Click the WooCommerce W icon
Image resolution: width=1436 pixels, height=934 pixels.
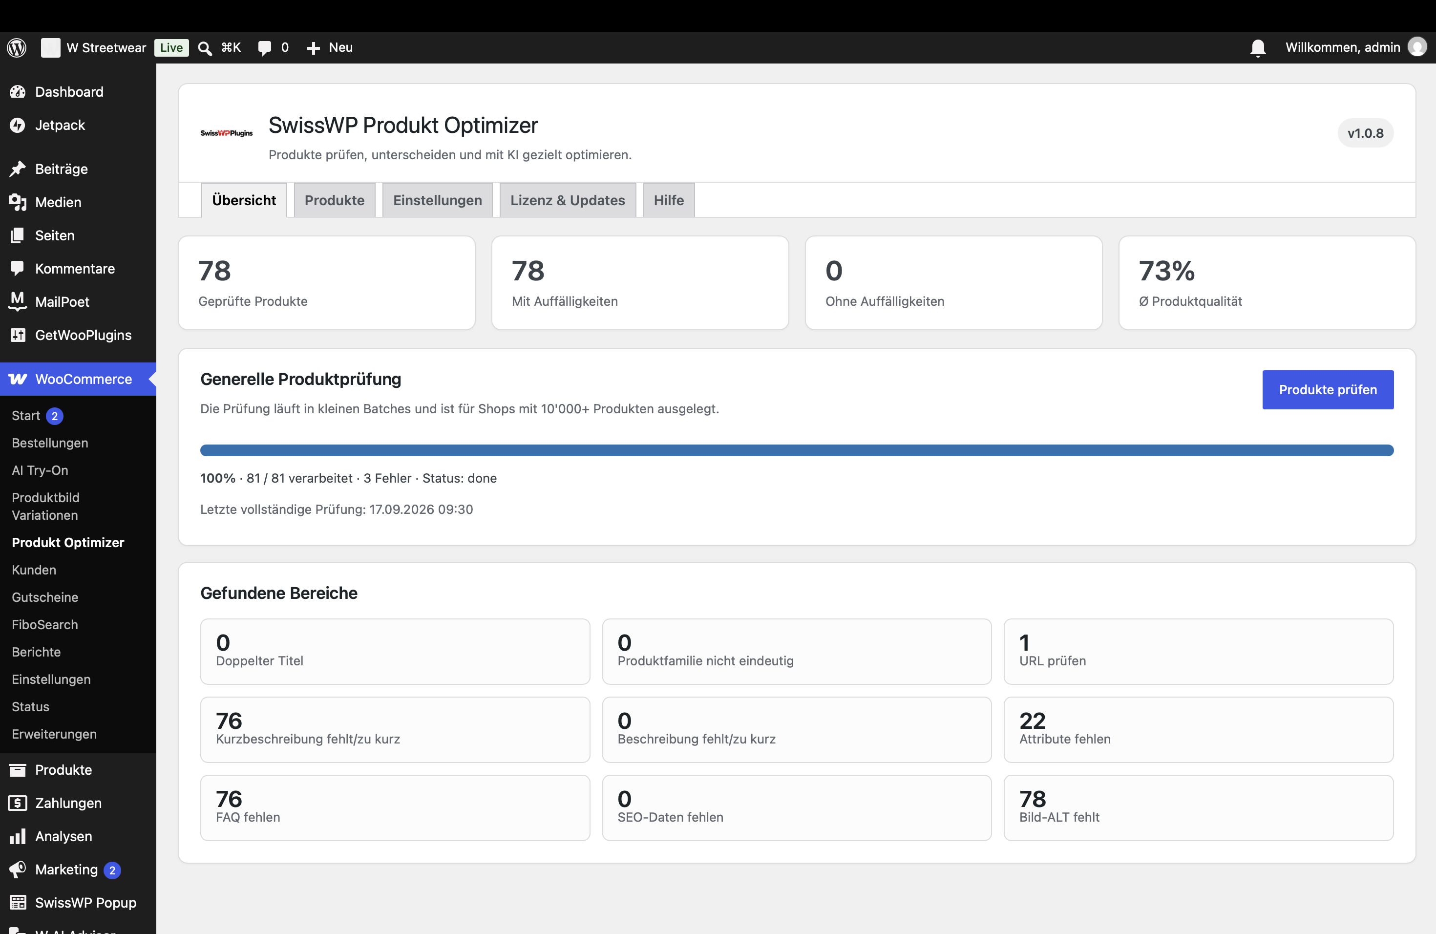coord(18,379)
